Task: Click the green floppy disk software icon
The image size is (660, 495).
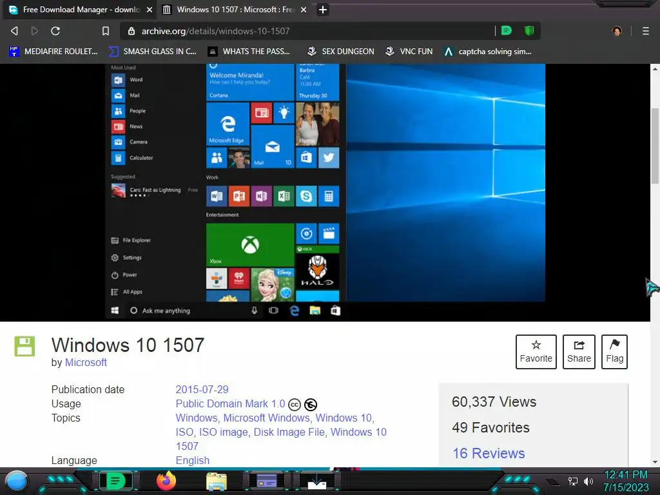Action: [x=25, y=346]
